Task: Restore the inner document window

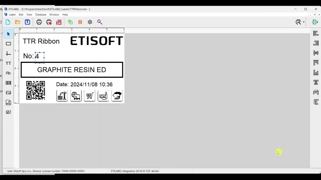Action: (315, 15)
